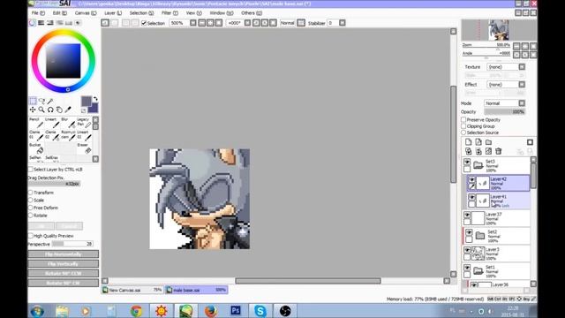Screen dimensions: 565x318
Task: Enable High Quality Preview
Action: 31,236
